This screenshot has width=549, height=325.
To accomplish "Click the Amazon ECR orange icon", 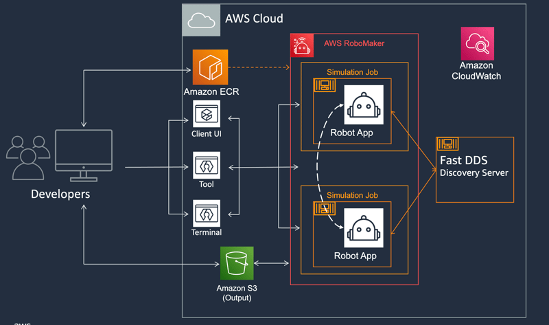I will click(x=210, y=67).
